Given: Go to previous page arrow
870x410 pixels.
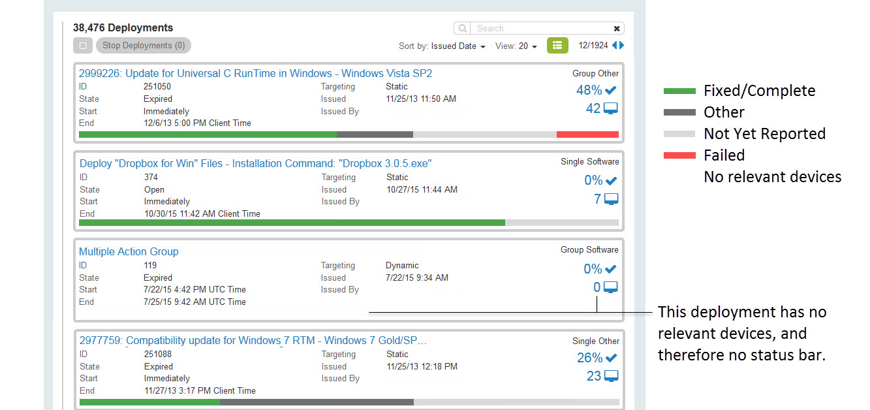Looking at the screenshot, I should pyautogui.click(x=614, y=46).
